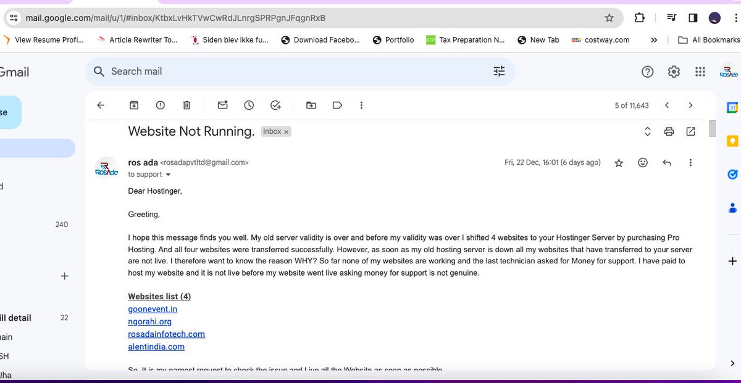
Task: Open the Siden blev ikke fu... bookmark
Action: click(230, 39)
